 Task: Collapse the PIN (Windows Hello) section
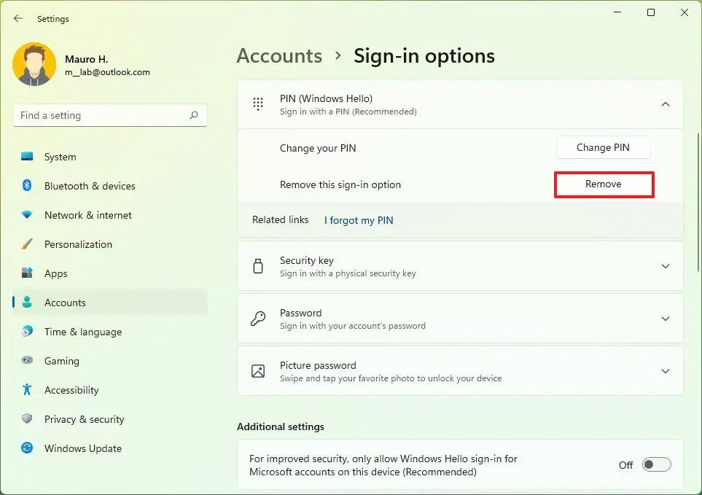tap(665, 104)
